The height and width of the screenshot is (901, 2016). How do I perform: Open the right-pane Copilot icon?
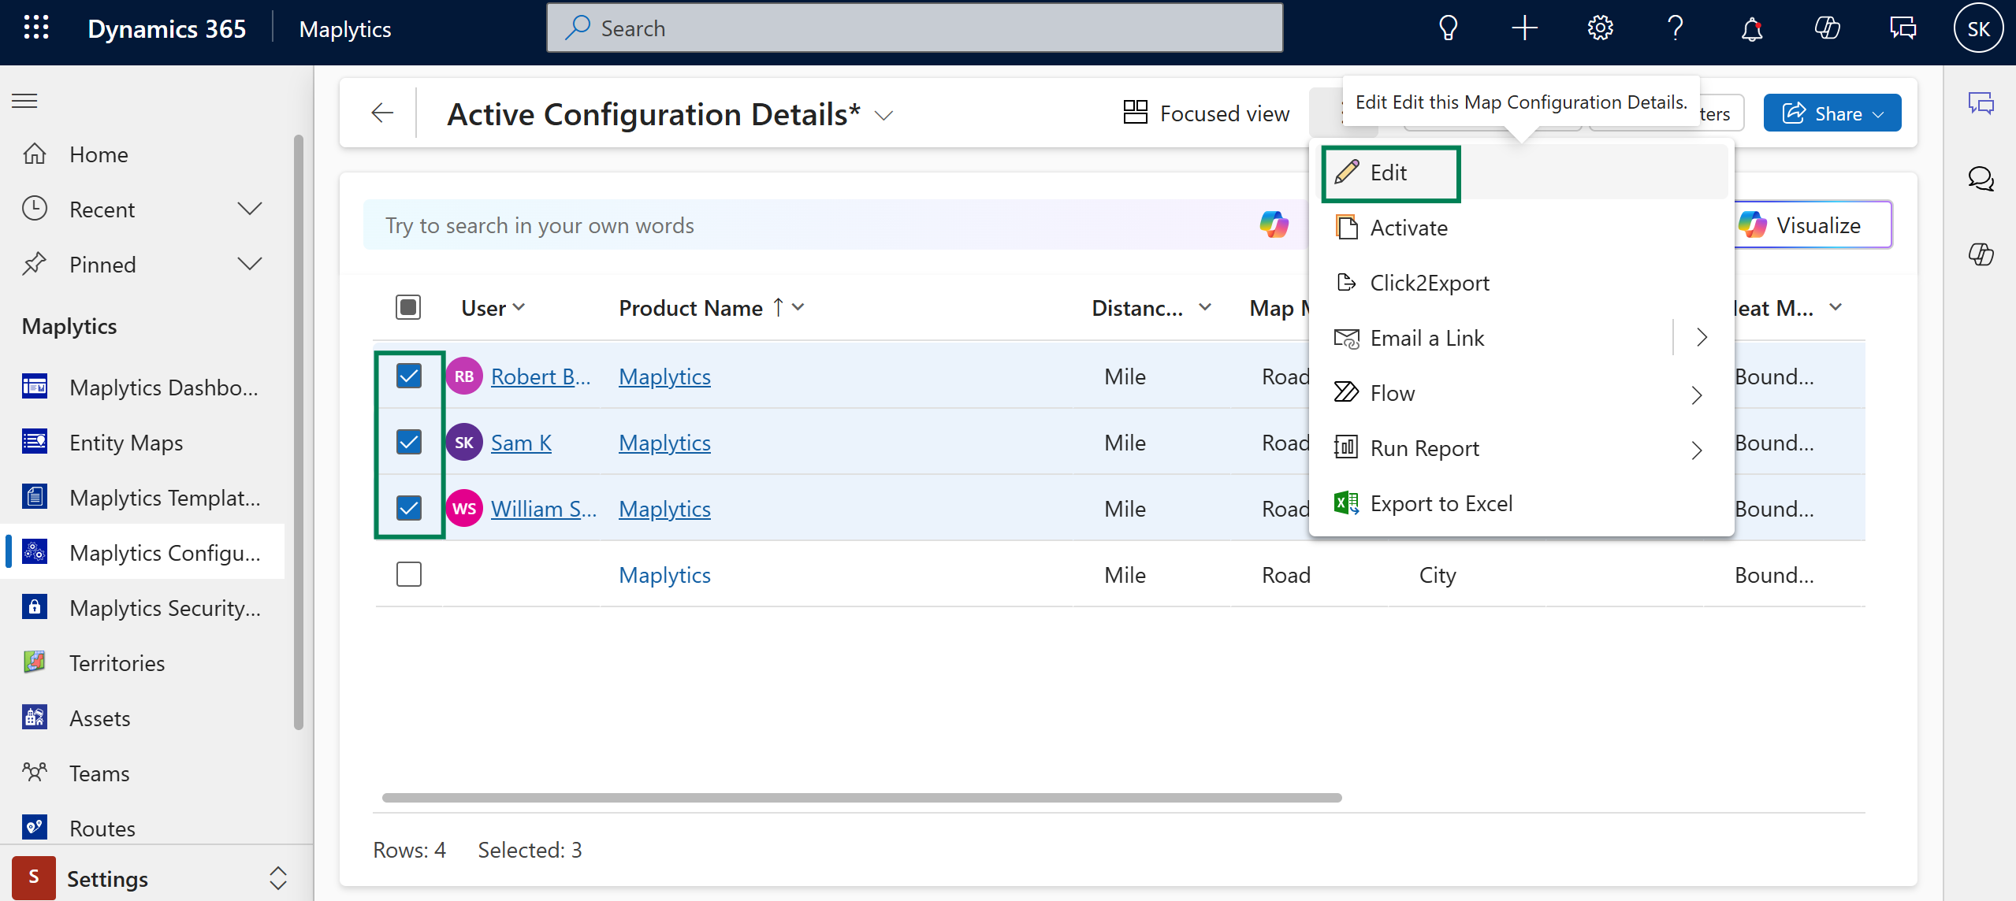tap(1981, 254)
